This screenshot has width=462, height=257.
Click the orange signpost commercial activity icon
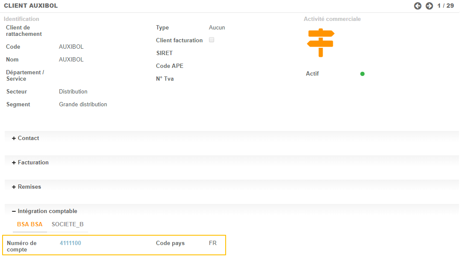320,43
